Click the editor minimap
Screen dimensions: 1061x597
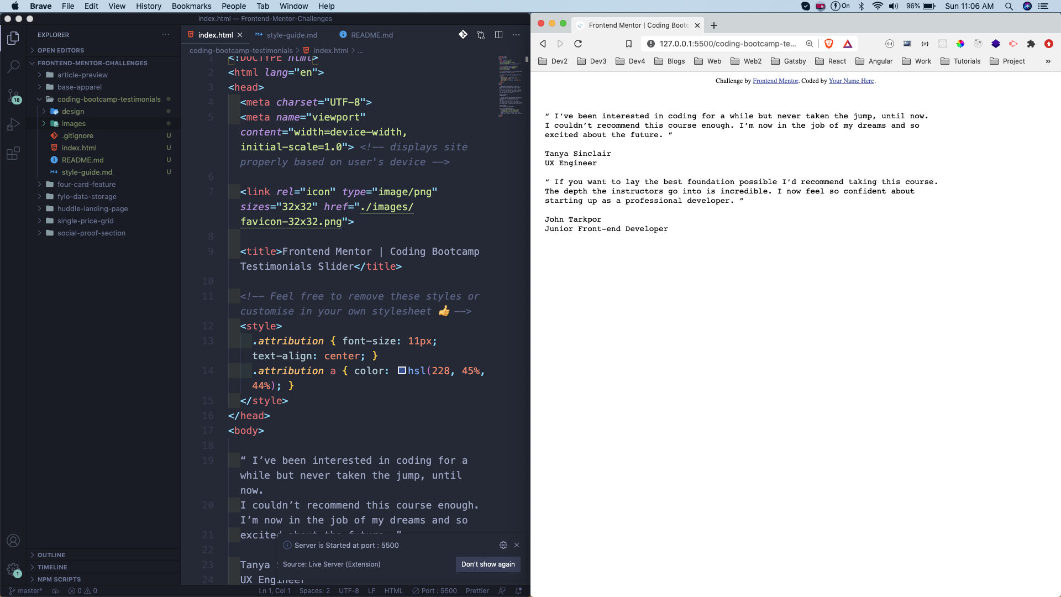coord(510,86)
